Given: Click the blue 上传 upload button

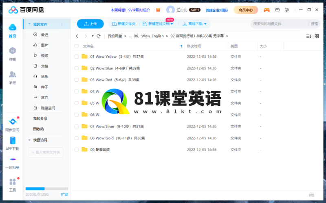Looking at the screenshot, I should tap(90, 24).
